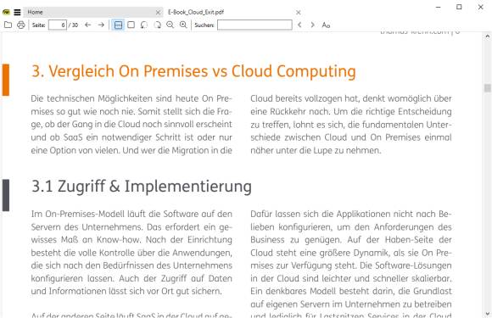Screen dimensions: 492x318
Task: Find previous search match arrow
Action: click(299, 25)
